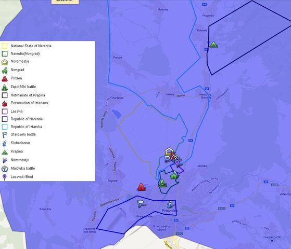291x249 pixels.
Task: Click the blue P Novomostje marker on map
Action: (x=168, y=159)
